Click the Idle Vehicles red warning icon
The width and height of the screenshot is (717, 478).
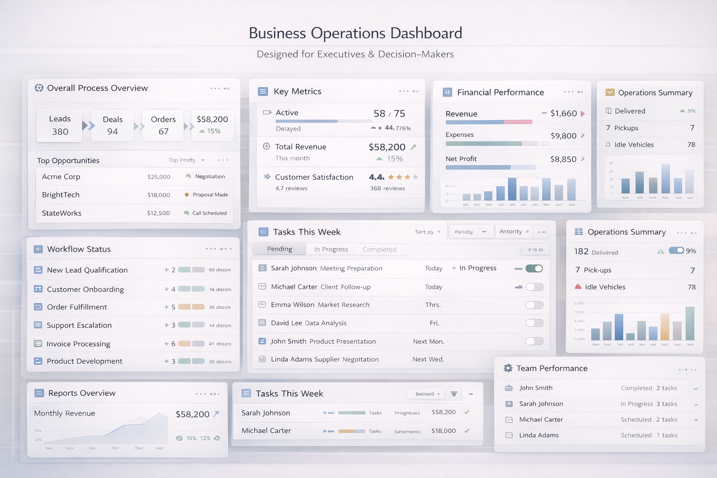578,287
